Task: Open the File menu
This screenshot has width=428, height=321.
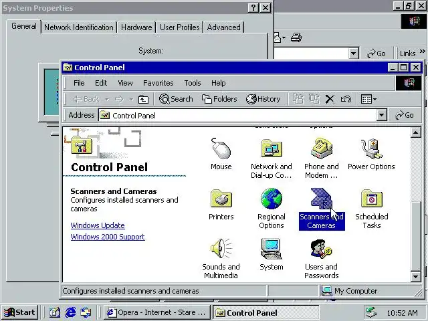Action: point(79,83)
